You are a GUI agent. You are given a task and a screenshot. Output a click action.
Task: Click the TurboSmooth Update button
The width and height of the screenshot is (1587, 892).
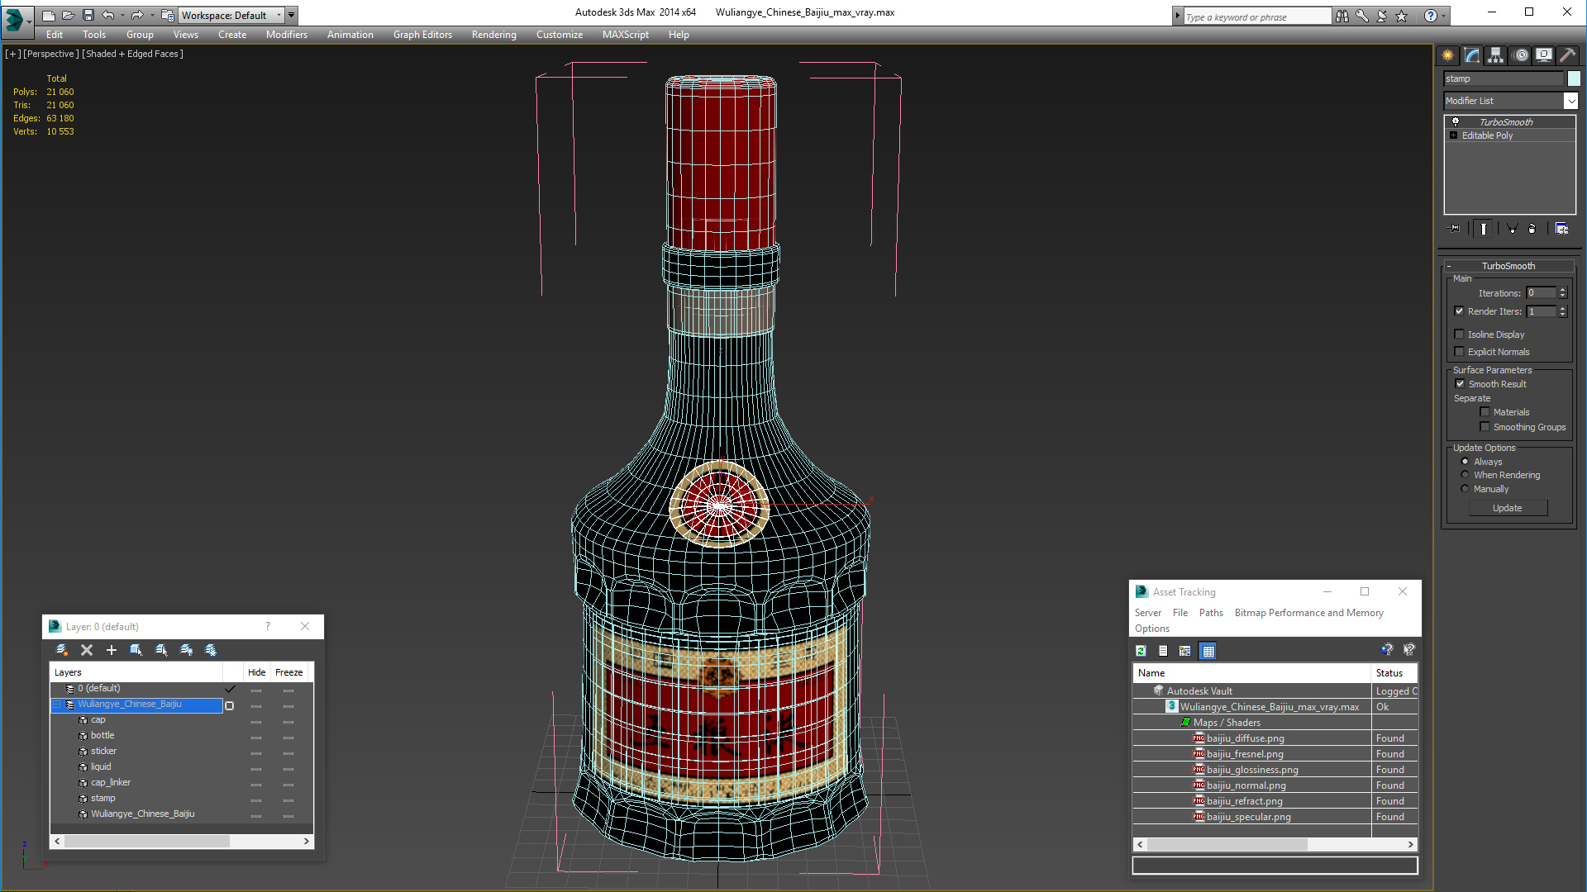tap(1507, 508)
